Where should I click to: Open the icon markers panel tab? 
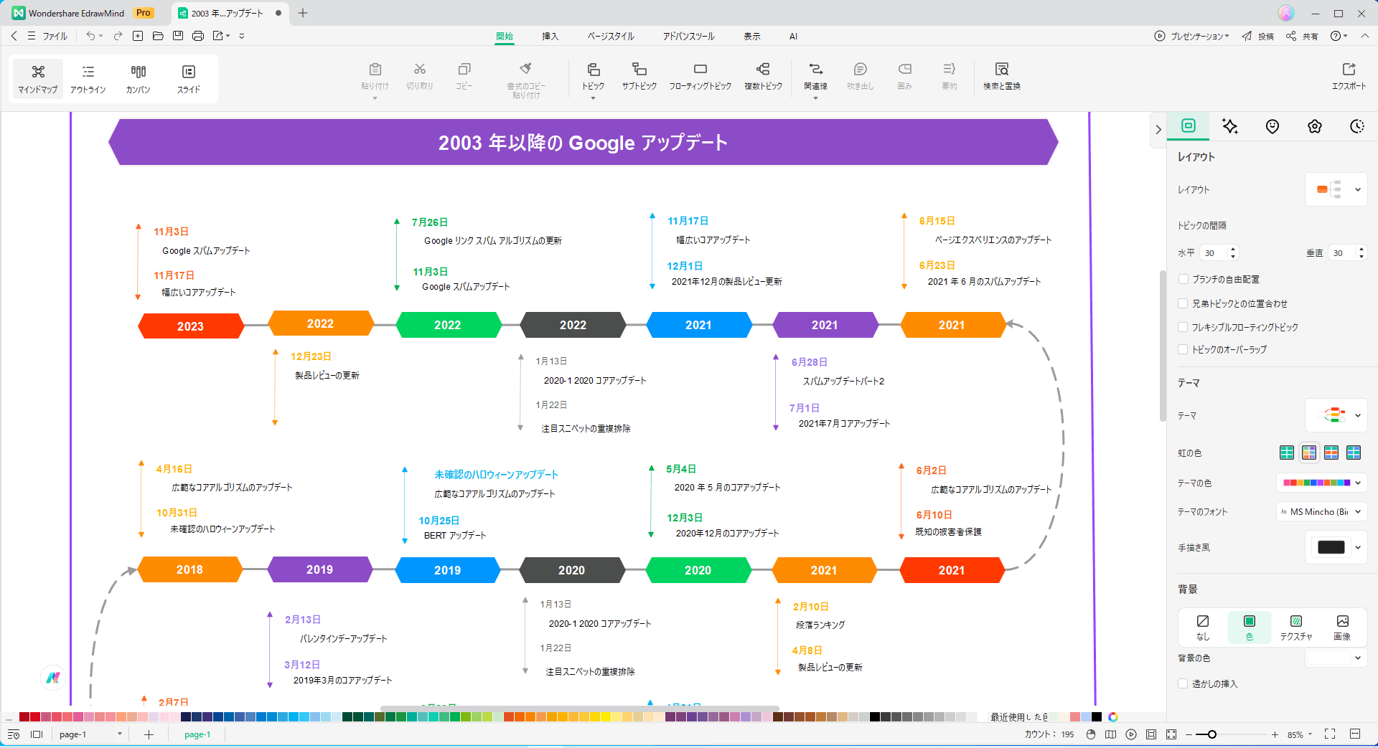tap(1272, 126)
